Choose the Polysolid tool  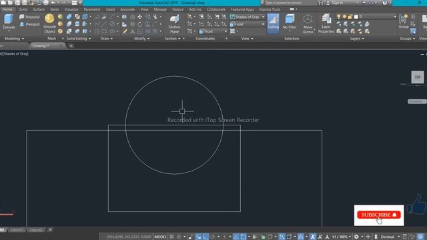29,17
